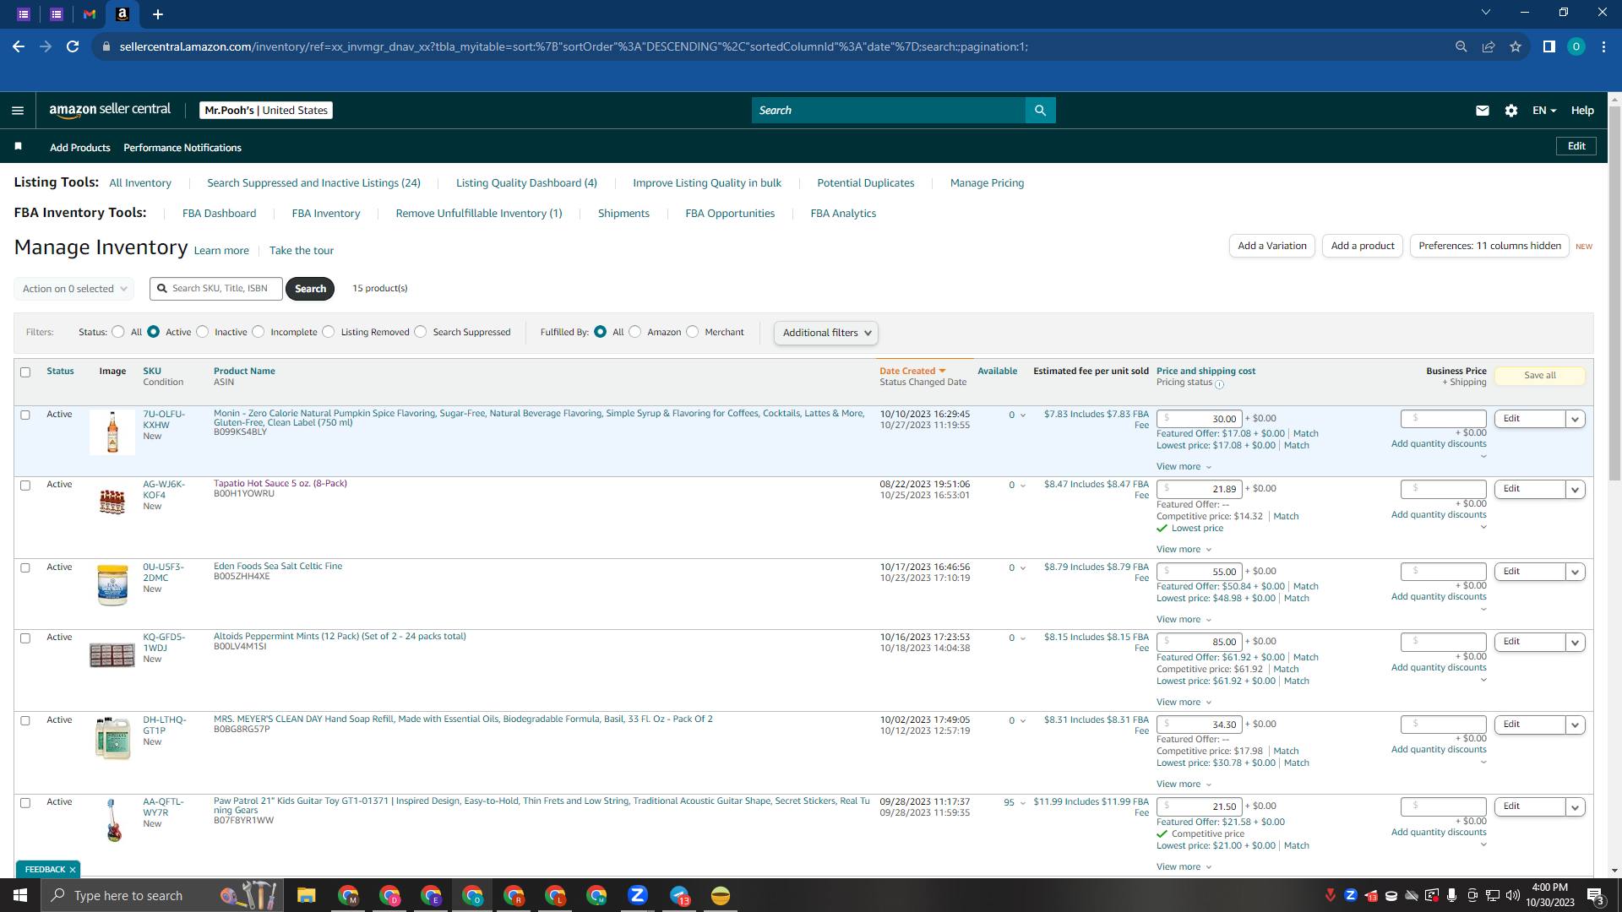Open the Manage Pricing tab
The image size is (1622, 912).
pyautogui.click(x=987, y=183)
